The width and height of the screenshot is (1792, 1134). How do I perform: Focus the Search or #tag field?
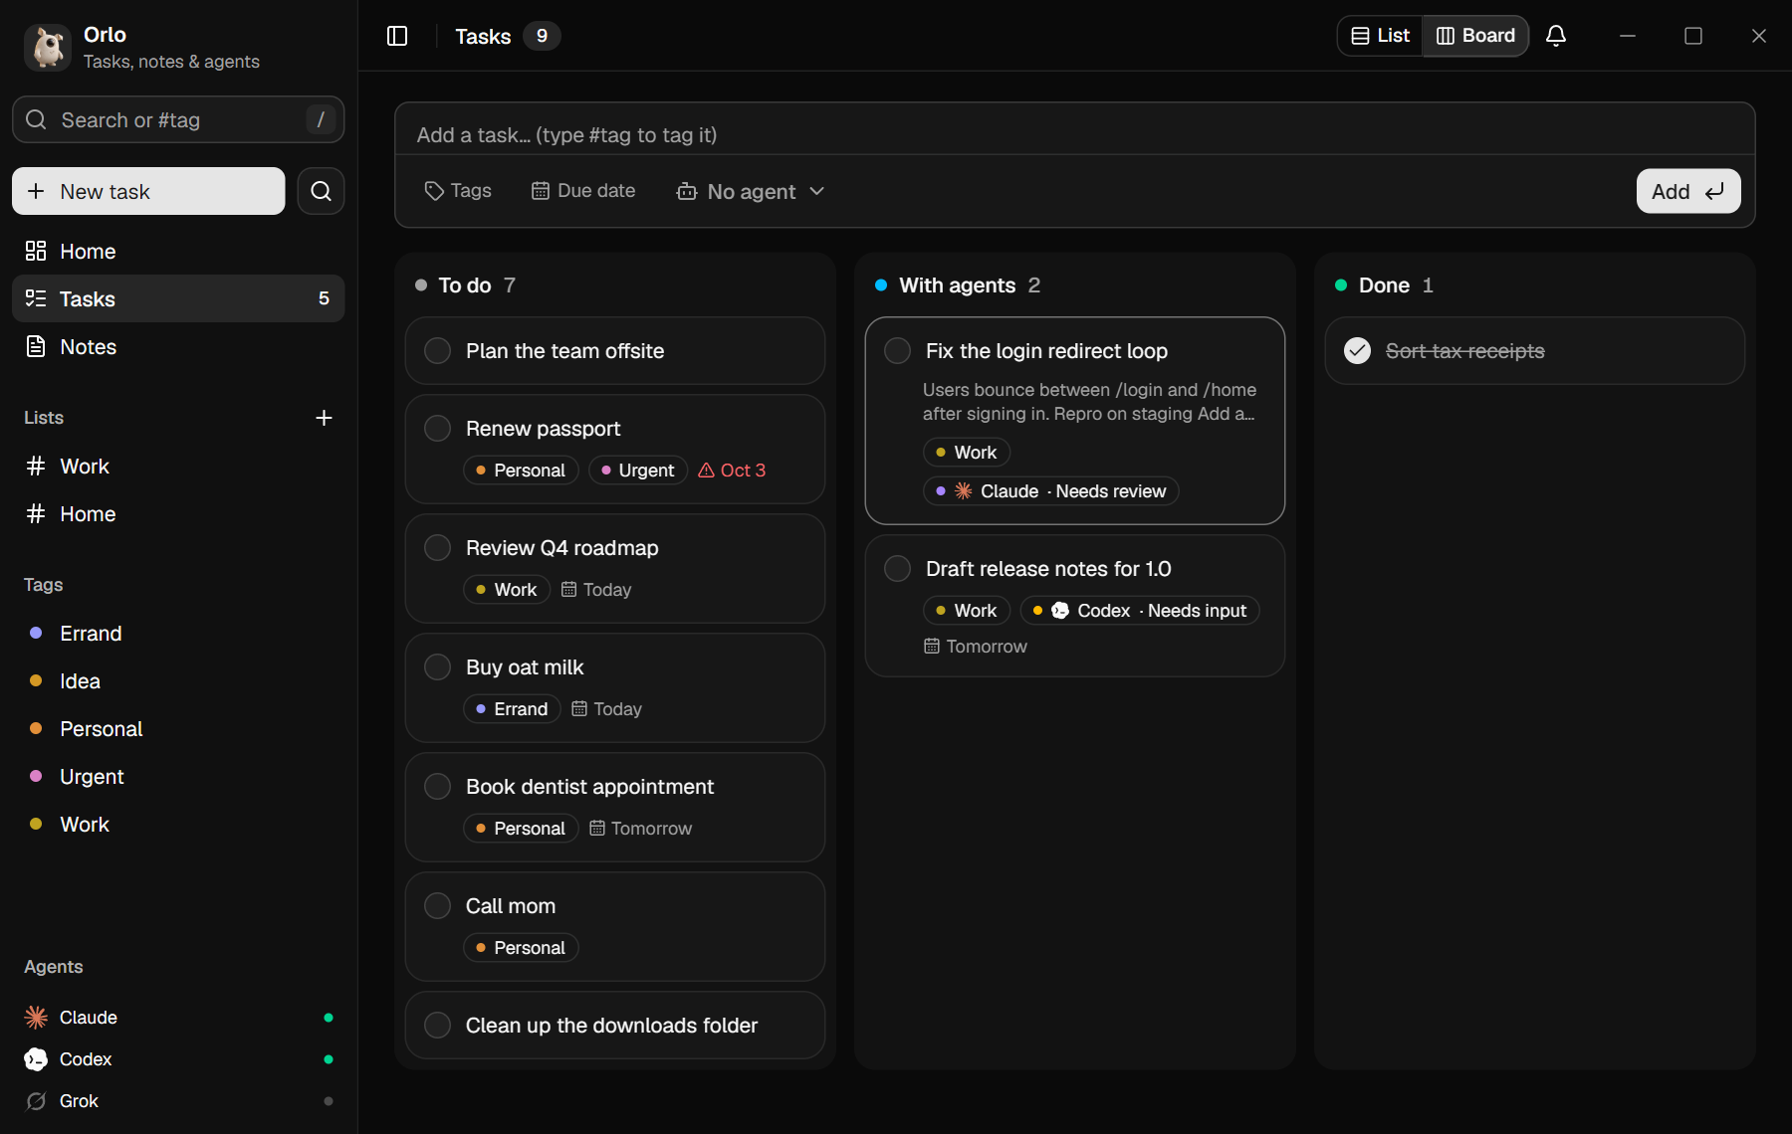pyautogui.click(x=178, y=119)
